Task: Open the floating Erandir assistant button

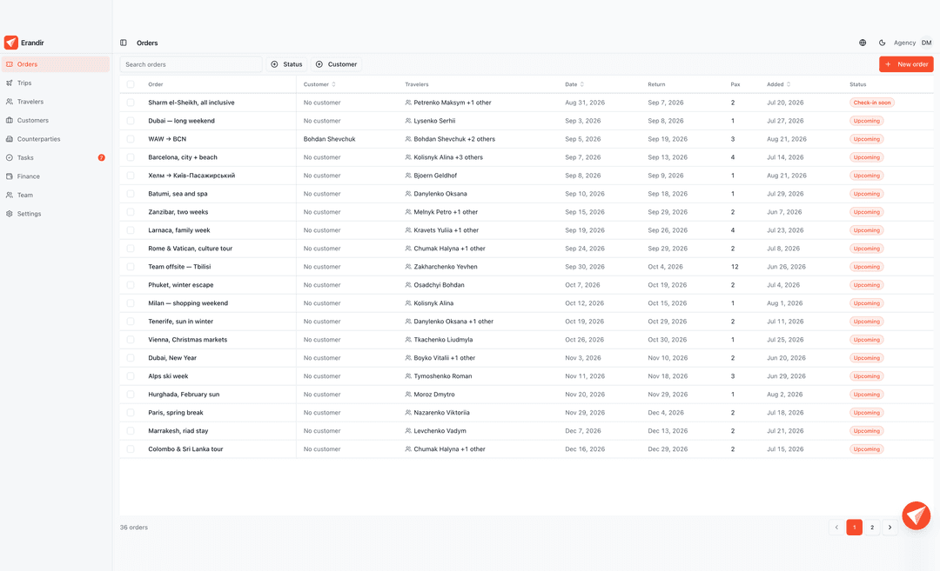Action: (916, 515)
